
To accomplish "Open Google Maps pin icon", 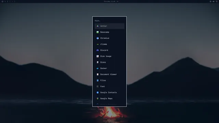I will (x=98, y=98).
